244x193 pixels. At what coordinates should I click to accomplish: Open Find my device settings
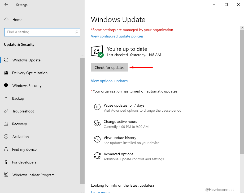(x=24, y=149)
